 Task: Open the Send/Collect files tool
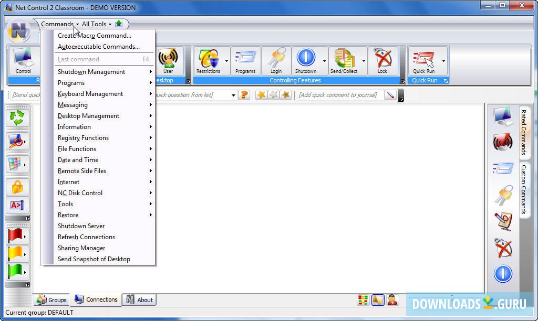tap(344, 61)
